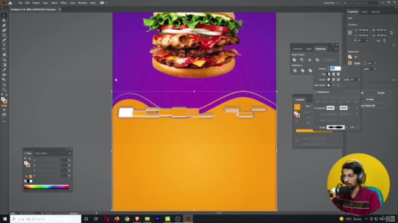
Task: Select the Zoom tool
Action: click(4, 90)
